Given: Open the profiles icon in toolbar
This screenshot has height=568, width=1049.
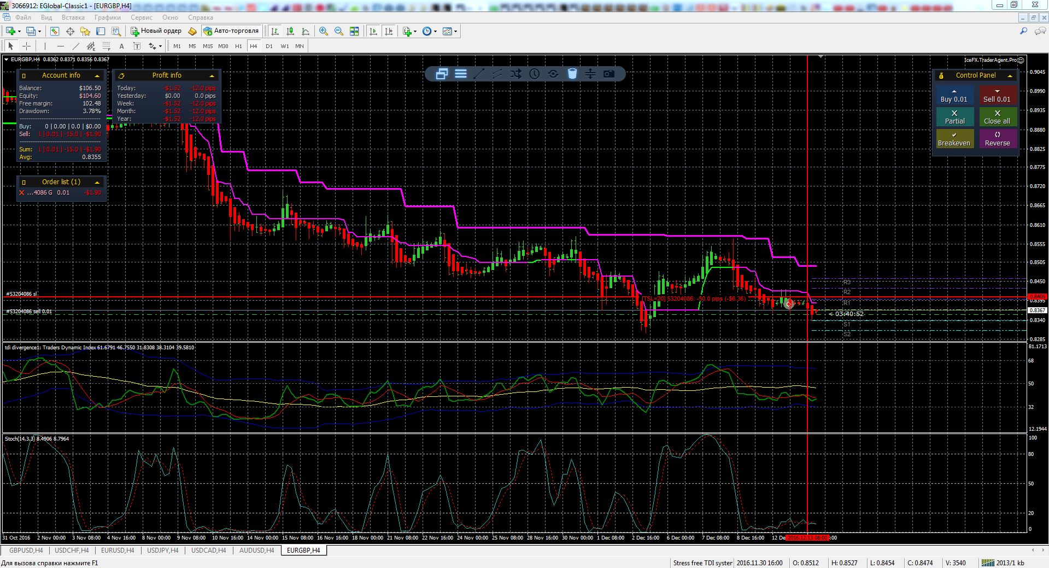Looking at the screenshot, I should click(x=31, y=31).
